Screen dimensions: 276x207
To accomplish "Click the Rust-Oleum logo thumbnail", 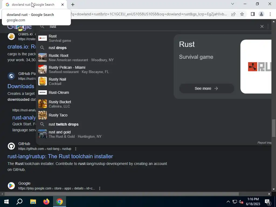I will (x=43, y=92).
